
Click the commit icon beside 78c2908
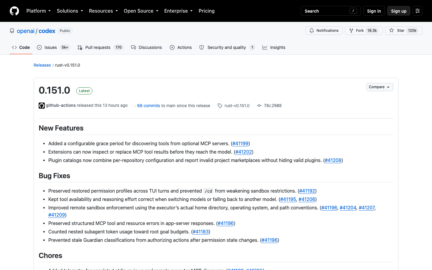(259, 106)
